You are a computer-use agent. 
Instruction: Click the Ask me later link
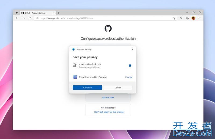point(108,97)
